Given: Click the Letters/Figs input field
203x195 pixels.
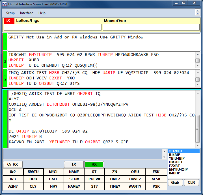Looking at the screenshot, I should pos(52,27).
